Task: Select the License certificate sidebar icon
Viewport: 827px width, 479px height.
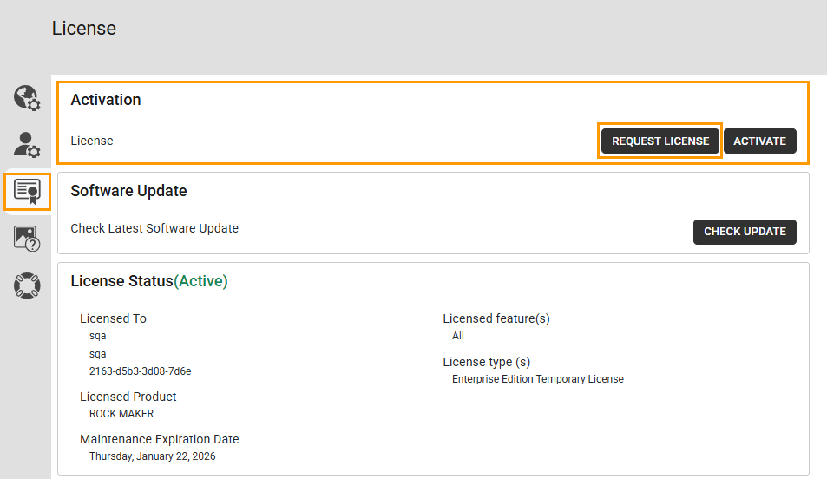Action: pyautogui.click(x=27, y=191)
